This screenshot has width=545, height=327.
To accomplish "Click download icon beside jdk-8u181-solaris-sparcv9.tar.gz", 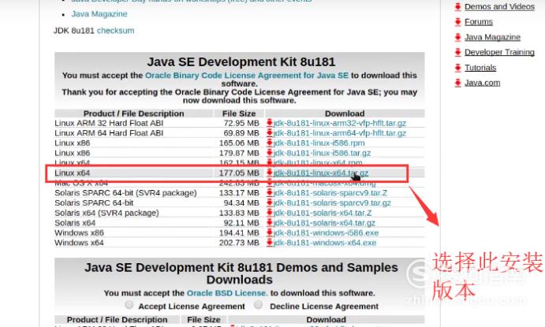I will [270, 203].
